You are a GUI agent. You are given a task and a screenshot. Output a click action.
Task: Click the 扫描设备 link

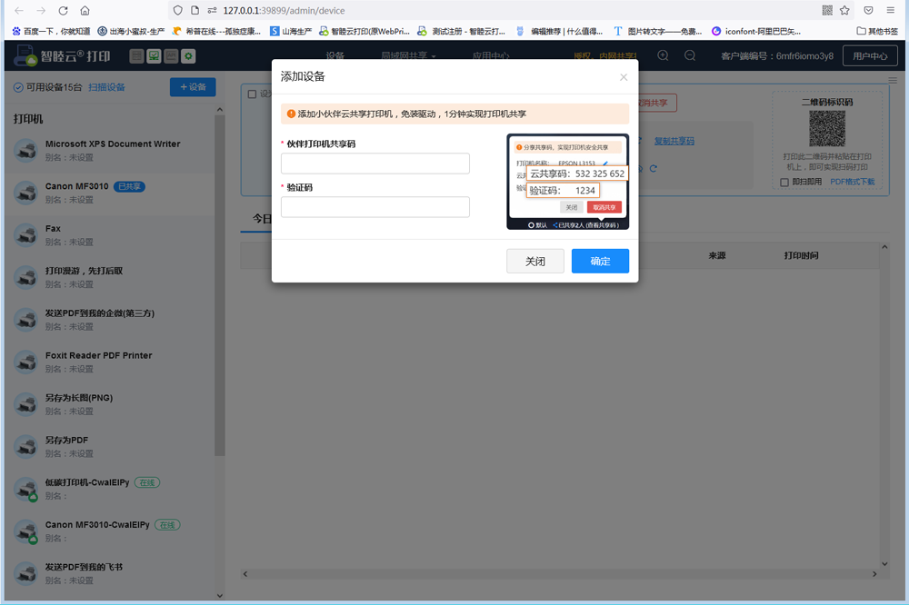(106, 88)
